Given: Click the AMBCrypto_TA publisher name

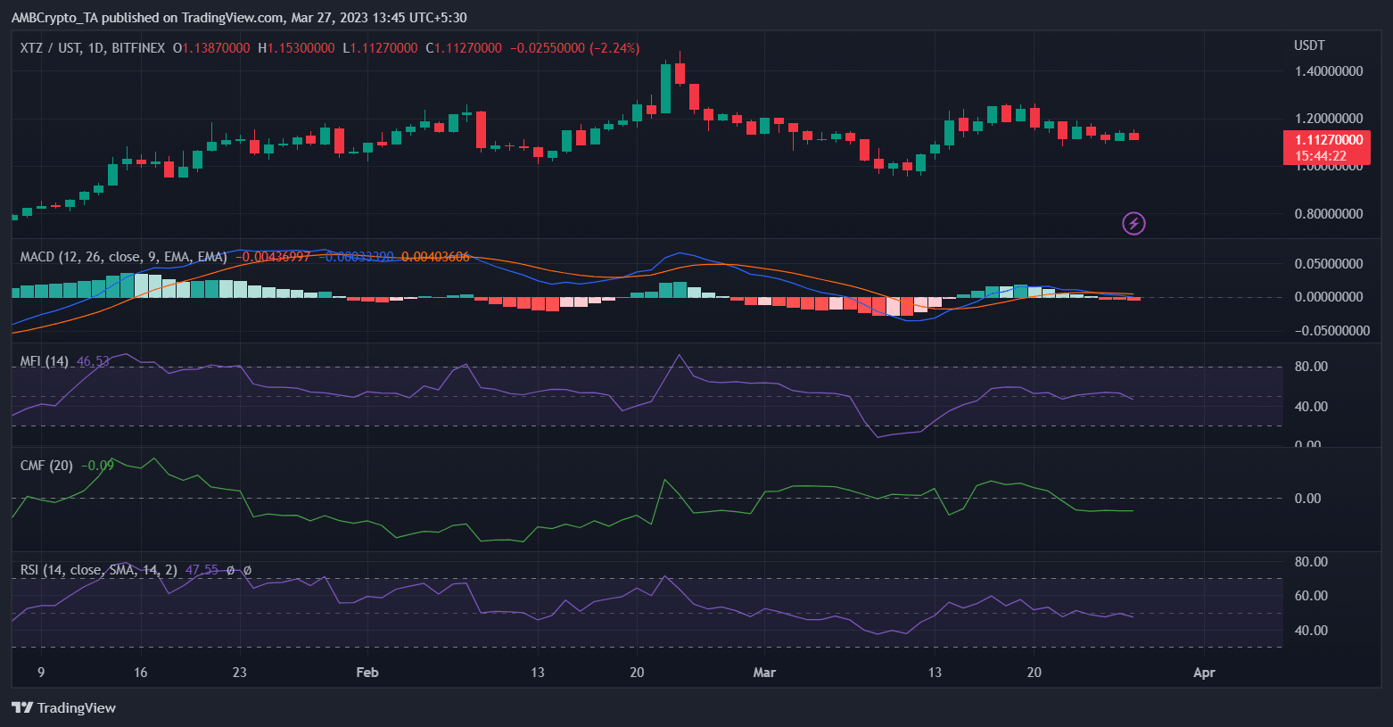Looking at the screenshot, I should tap(57, 17).
